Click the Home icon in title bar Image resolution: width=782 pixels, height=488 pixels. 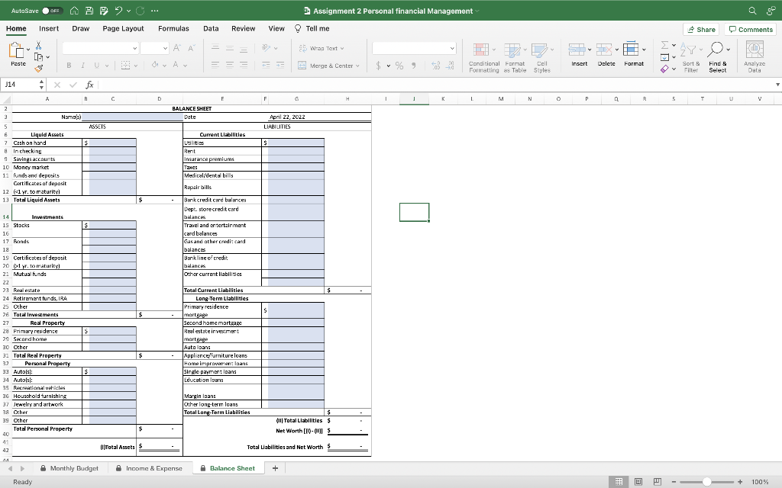[74, 11]
